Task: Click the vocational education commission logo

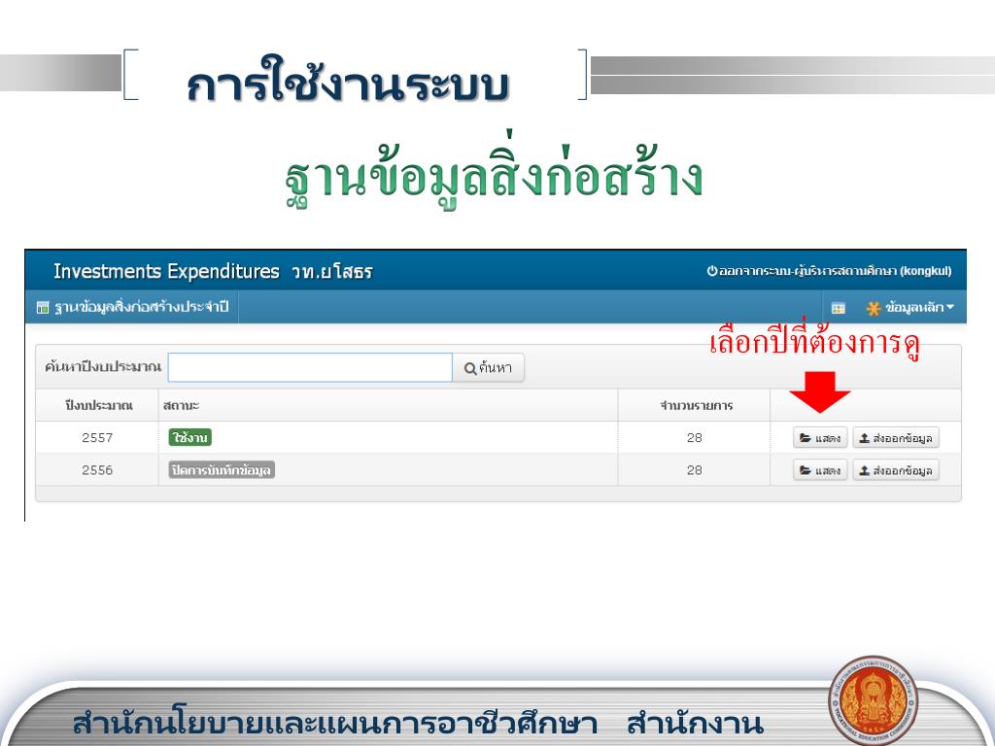Action: (874, 701)
